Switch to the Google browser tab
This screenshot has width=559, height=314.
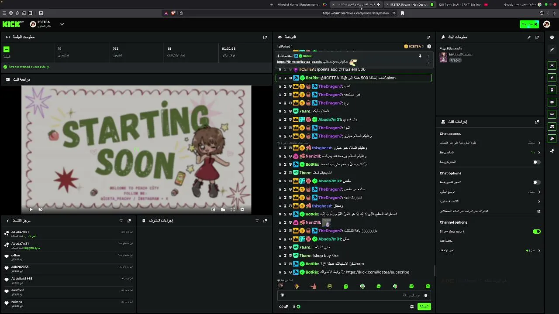523,5
